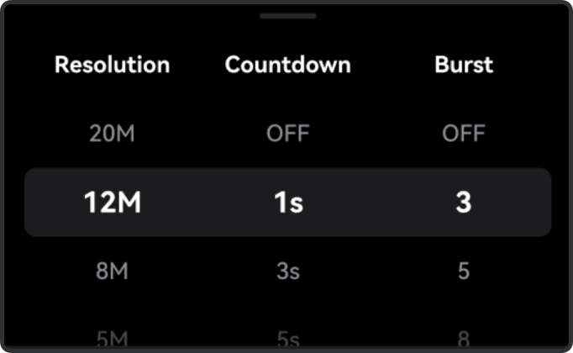Image resolution: width=573 pixels, height=353 pixels.
Task: Choose burst count 8
Action: (464, 339)
